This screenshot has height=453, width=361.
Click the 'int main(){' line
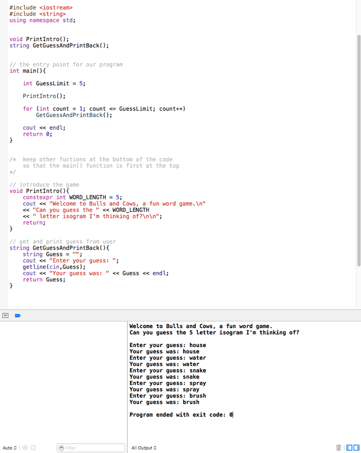tap(27, 71)
